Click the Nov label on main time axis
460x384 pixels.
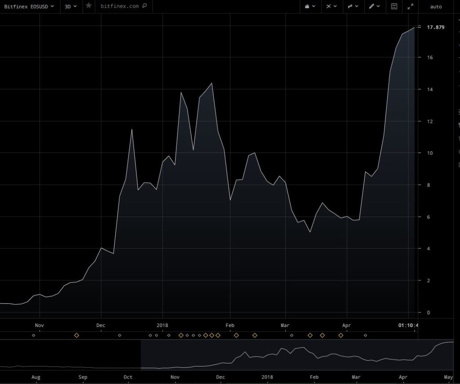coord(40,325)
